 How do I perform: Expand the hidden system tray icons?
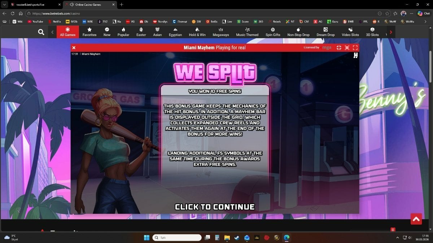pos(398,238)
